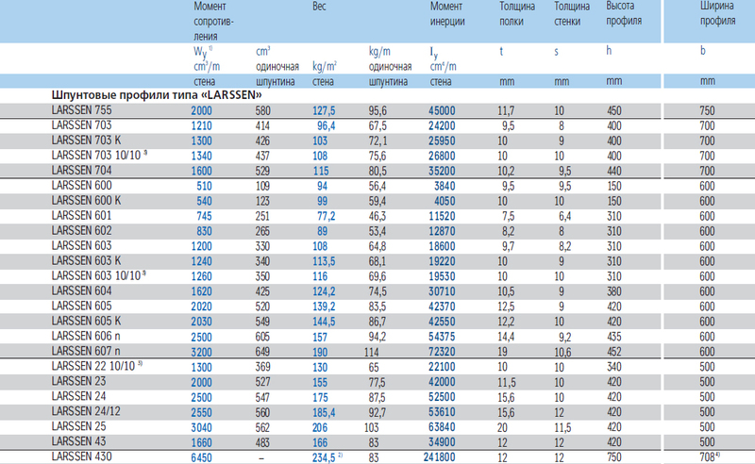
Task: Click weight value 113,5 for LARSSEN 603 K
Action: [324, 261]
